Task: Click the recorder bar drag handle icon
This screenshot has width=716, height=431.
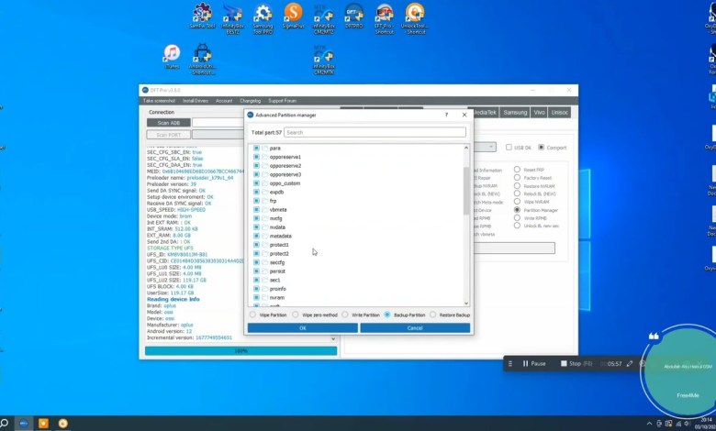Action: [510, 363]
